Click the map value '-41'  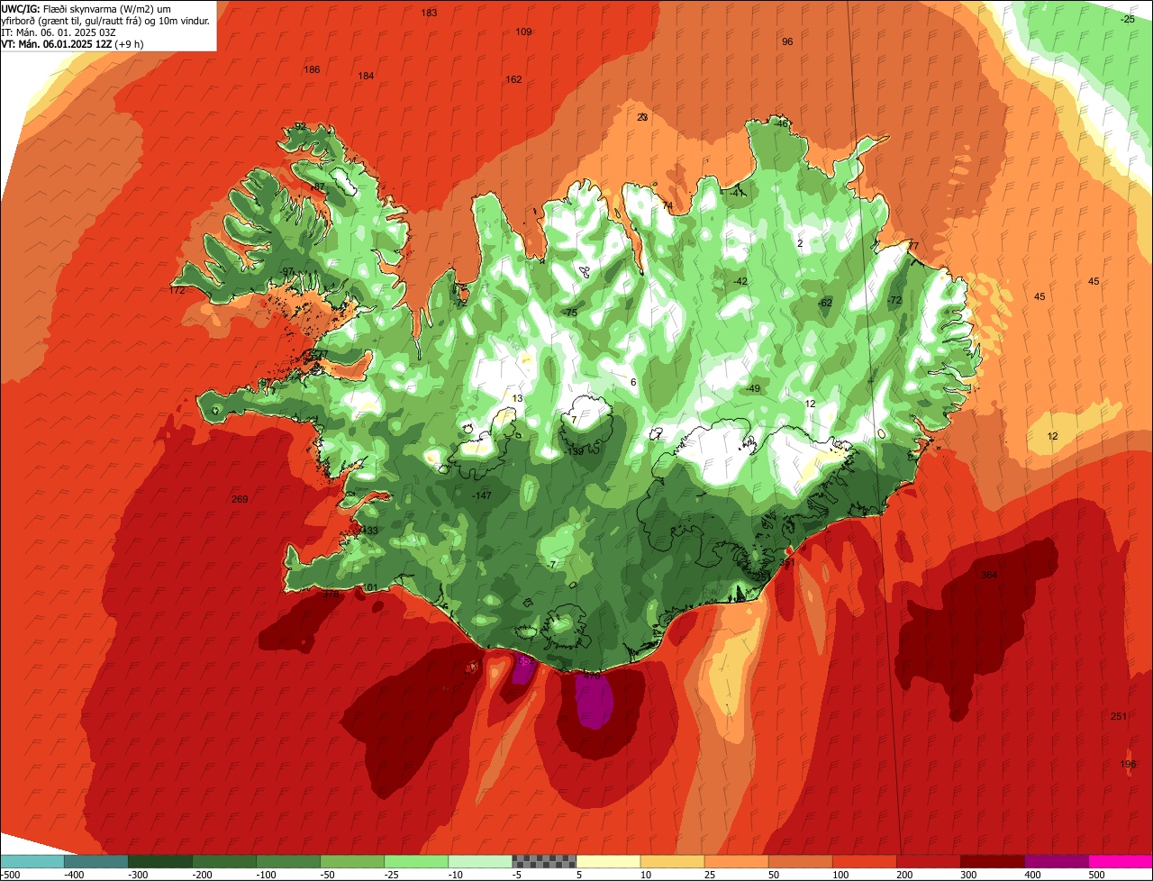(737, 192)
